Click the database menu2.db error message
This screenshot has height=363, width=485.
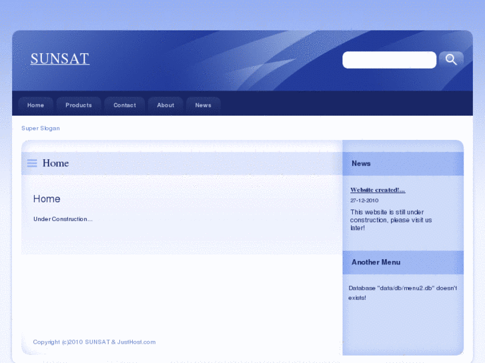pos(402,293)
